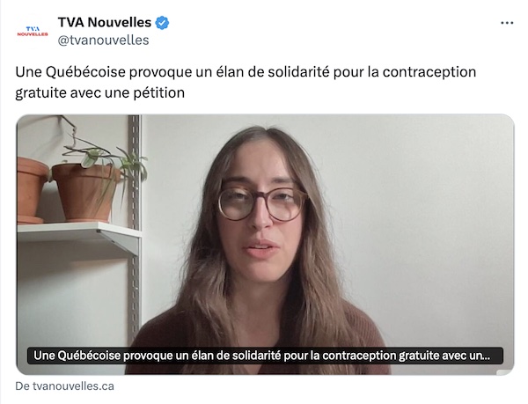This screenshot has height=404, width=528.
Task: Click the dark headline overlay on the card
Action: pyautogui.click(x=265, y=356)
